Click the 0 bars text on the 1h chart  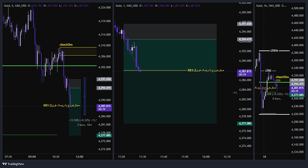coord(277,99)
